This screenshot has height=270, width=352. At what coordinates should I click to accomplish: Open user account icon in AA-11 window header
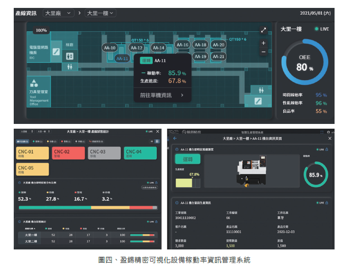(328, 132)
